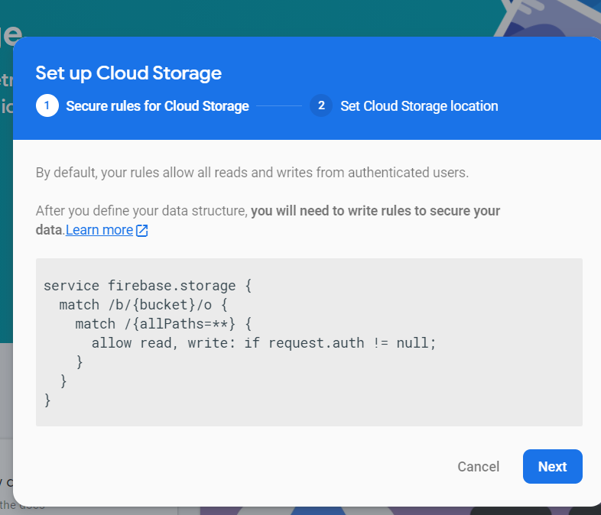Click the 'service firebase.storage {' code line
The image size is (601, 515).
coord(148,286)
